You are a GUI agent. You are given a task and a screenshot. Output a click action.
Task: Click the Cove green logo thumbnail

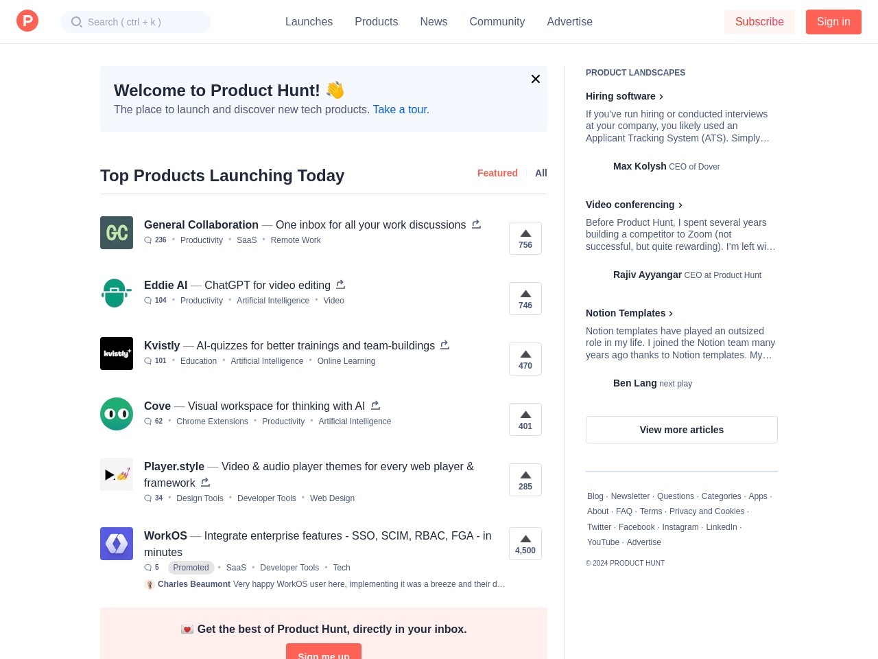tap(117, 414)
